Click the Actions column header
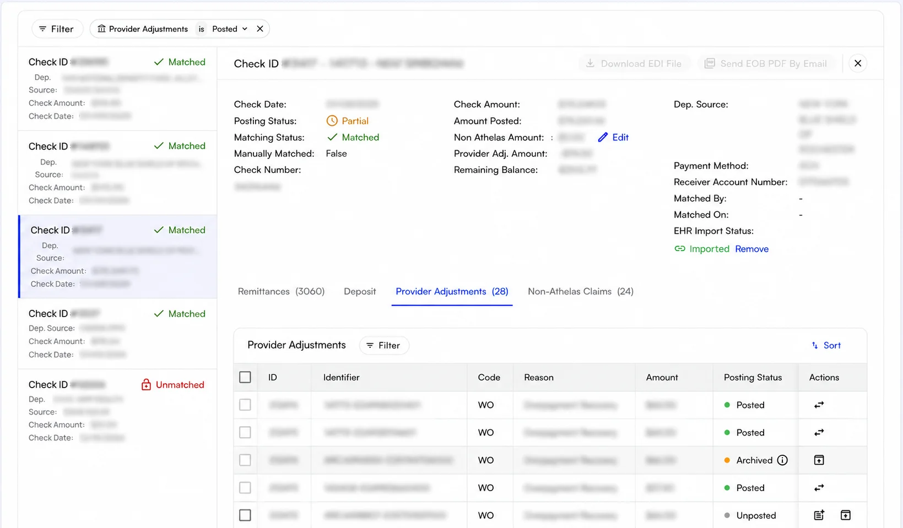903x528 pixels. [x=824, y=377]
